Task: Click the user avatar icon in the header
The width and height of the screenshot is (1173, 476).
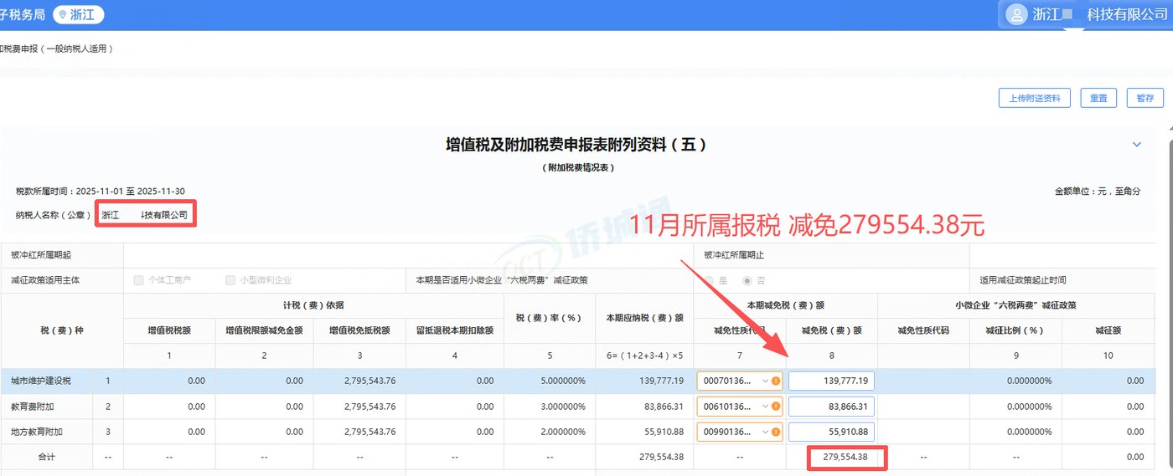Action: [x=1016, y=14]
